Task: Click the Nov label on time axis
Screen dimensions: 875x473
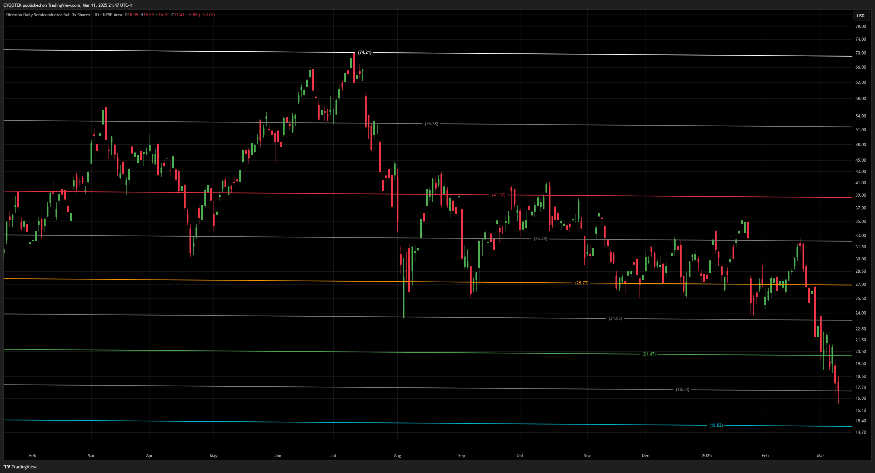Action: tap(587, 456)
